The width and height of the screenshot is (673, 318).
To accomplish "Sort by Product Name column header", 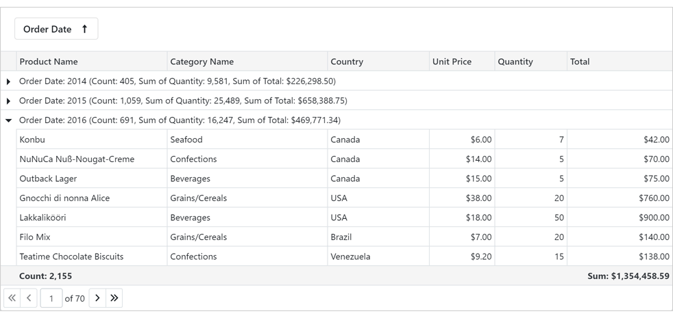I will click(x=49, y=62).
